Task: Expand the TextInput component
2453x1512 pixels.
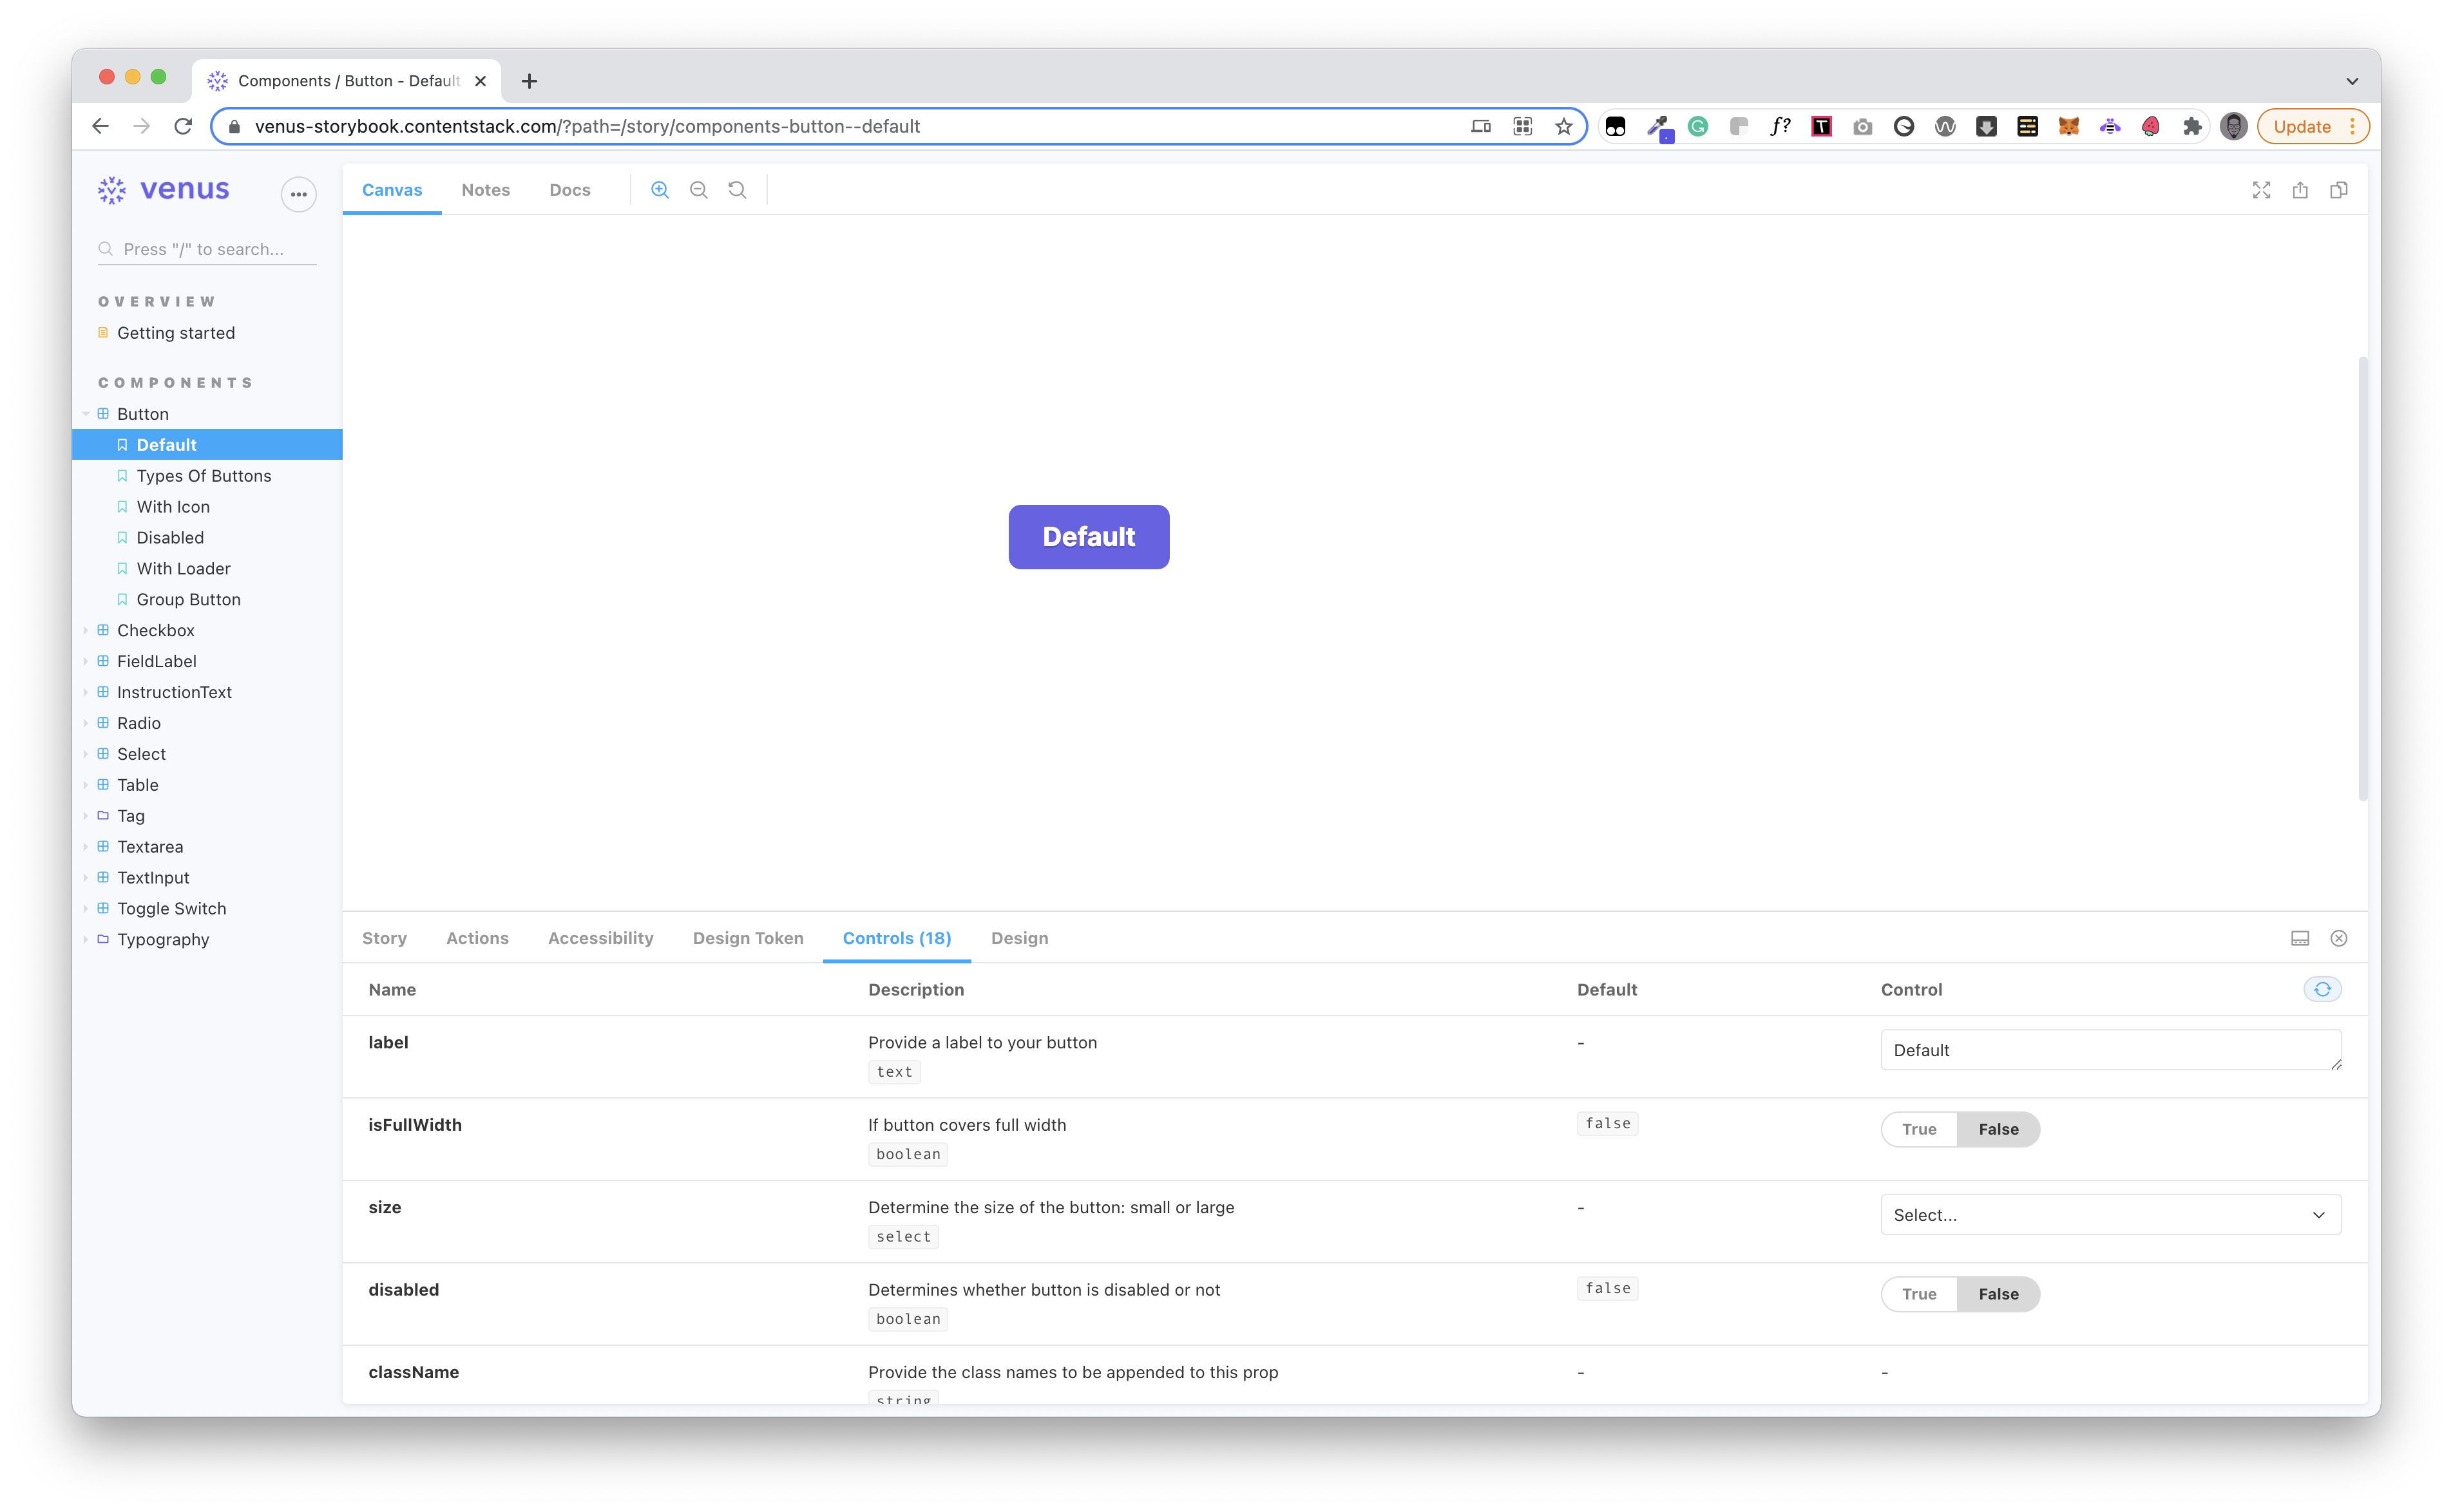Action: (x=86, y=877)
